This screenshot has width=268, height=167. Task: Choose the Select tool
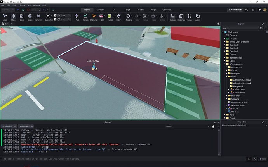tap(5, 17)
